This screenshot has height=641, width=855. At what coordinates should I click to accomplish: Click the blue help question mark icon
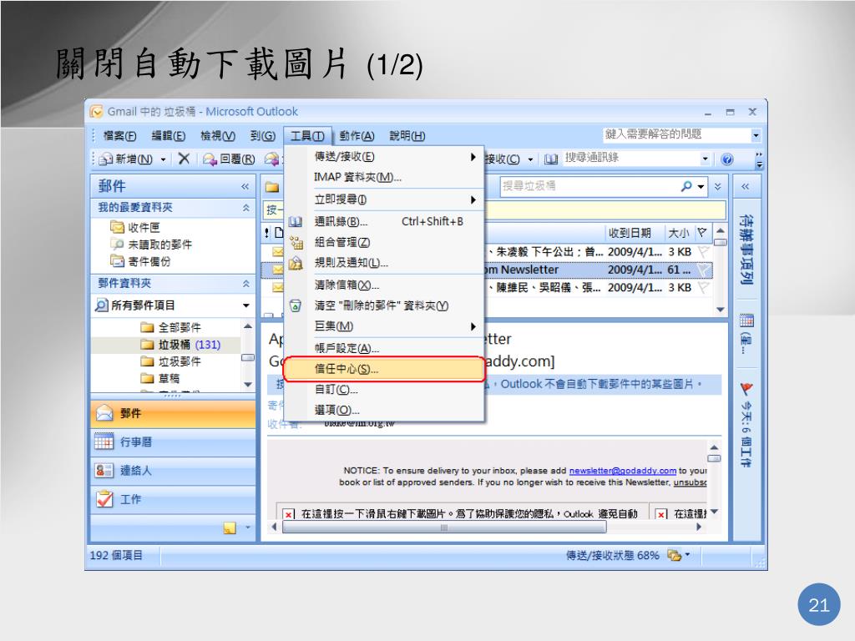coord(727,159)
